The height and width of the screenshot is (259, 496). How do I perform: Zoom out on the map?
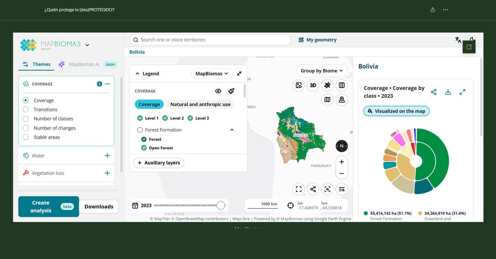[342, 174]
